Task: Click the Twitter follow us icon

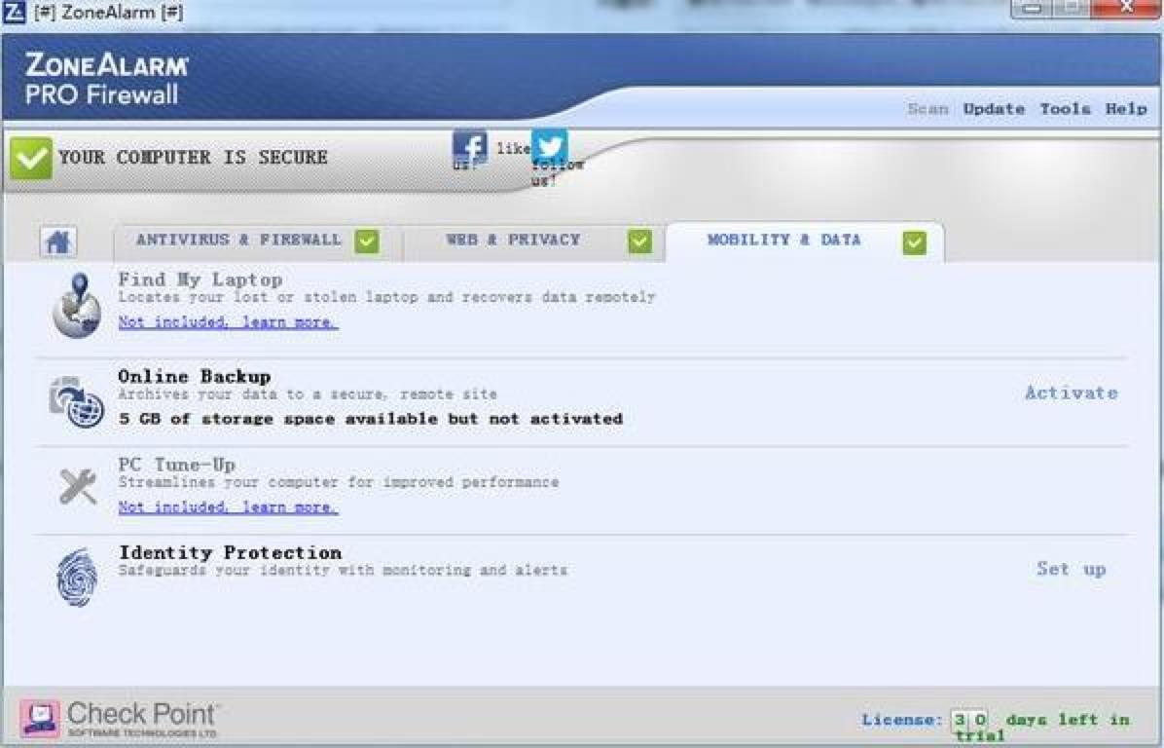Action: pos(549,148)
